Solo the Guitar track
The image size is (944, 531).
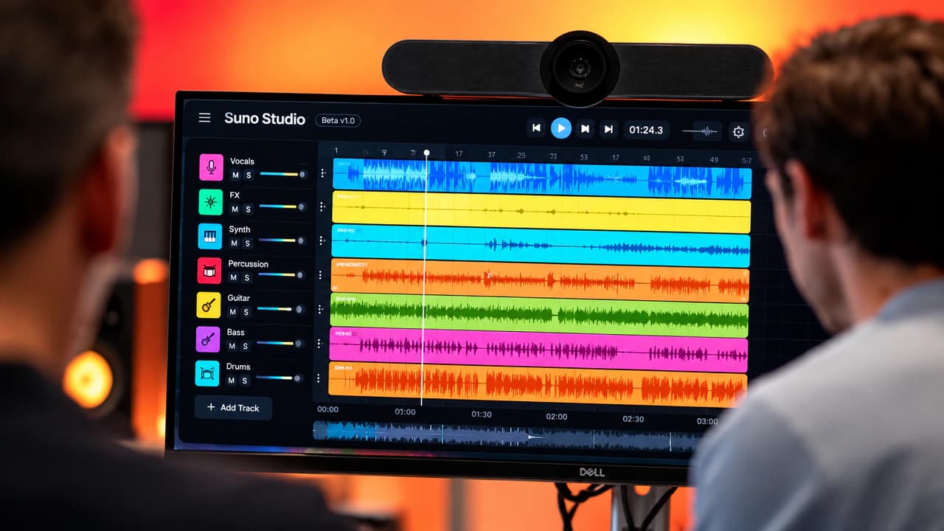click(x=246, y=312)
